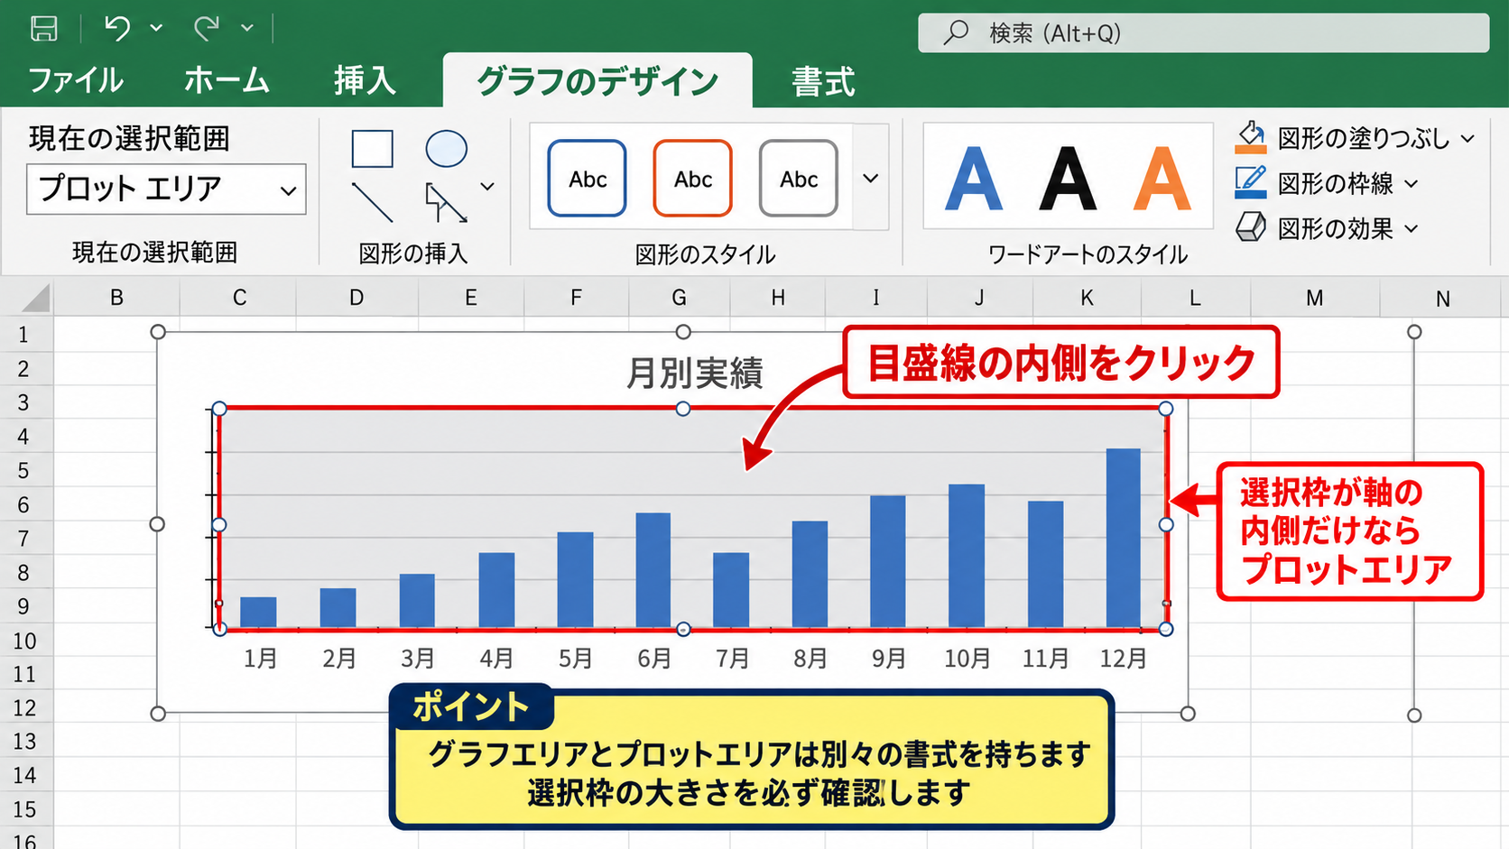Open the Undo history dropdown arrow

point(156,28)
